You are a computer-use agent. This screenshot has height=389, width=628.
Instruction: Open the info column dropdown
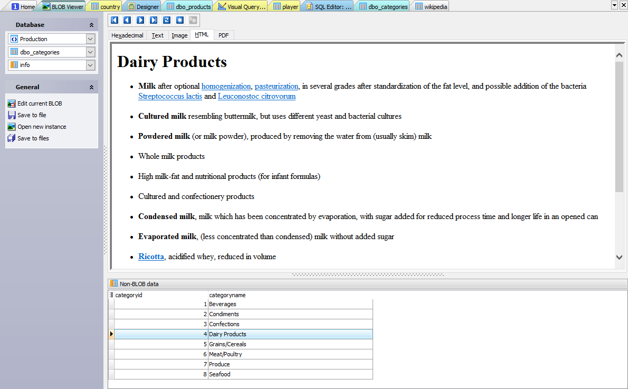[90, 65]
